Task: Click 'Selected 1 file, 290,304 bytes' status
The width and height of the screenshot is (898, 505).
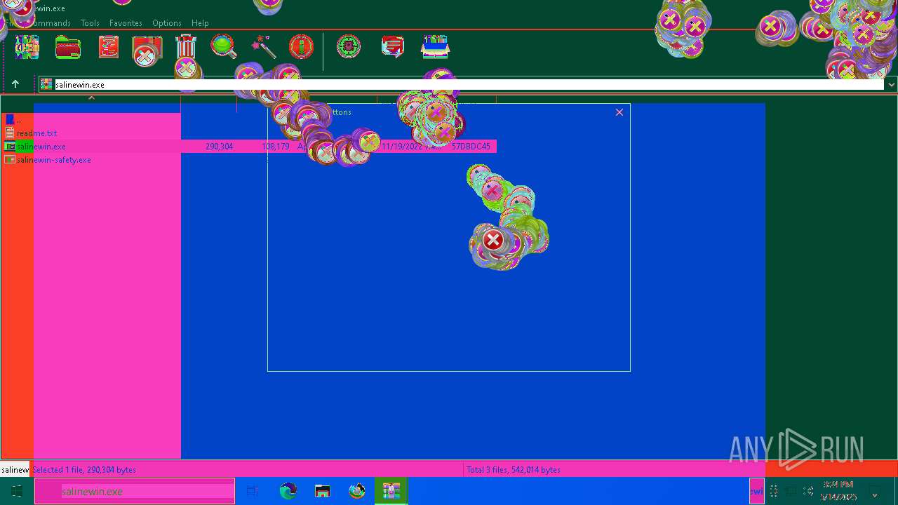Action: click(x=84, y=470)
